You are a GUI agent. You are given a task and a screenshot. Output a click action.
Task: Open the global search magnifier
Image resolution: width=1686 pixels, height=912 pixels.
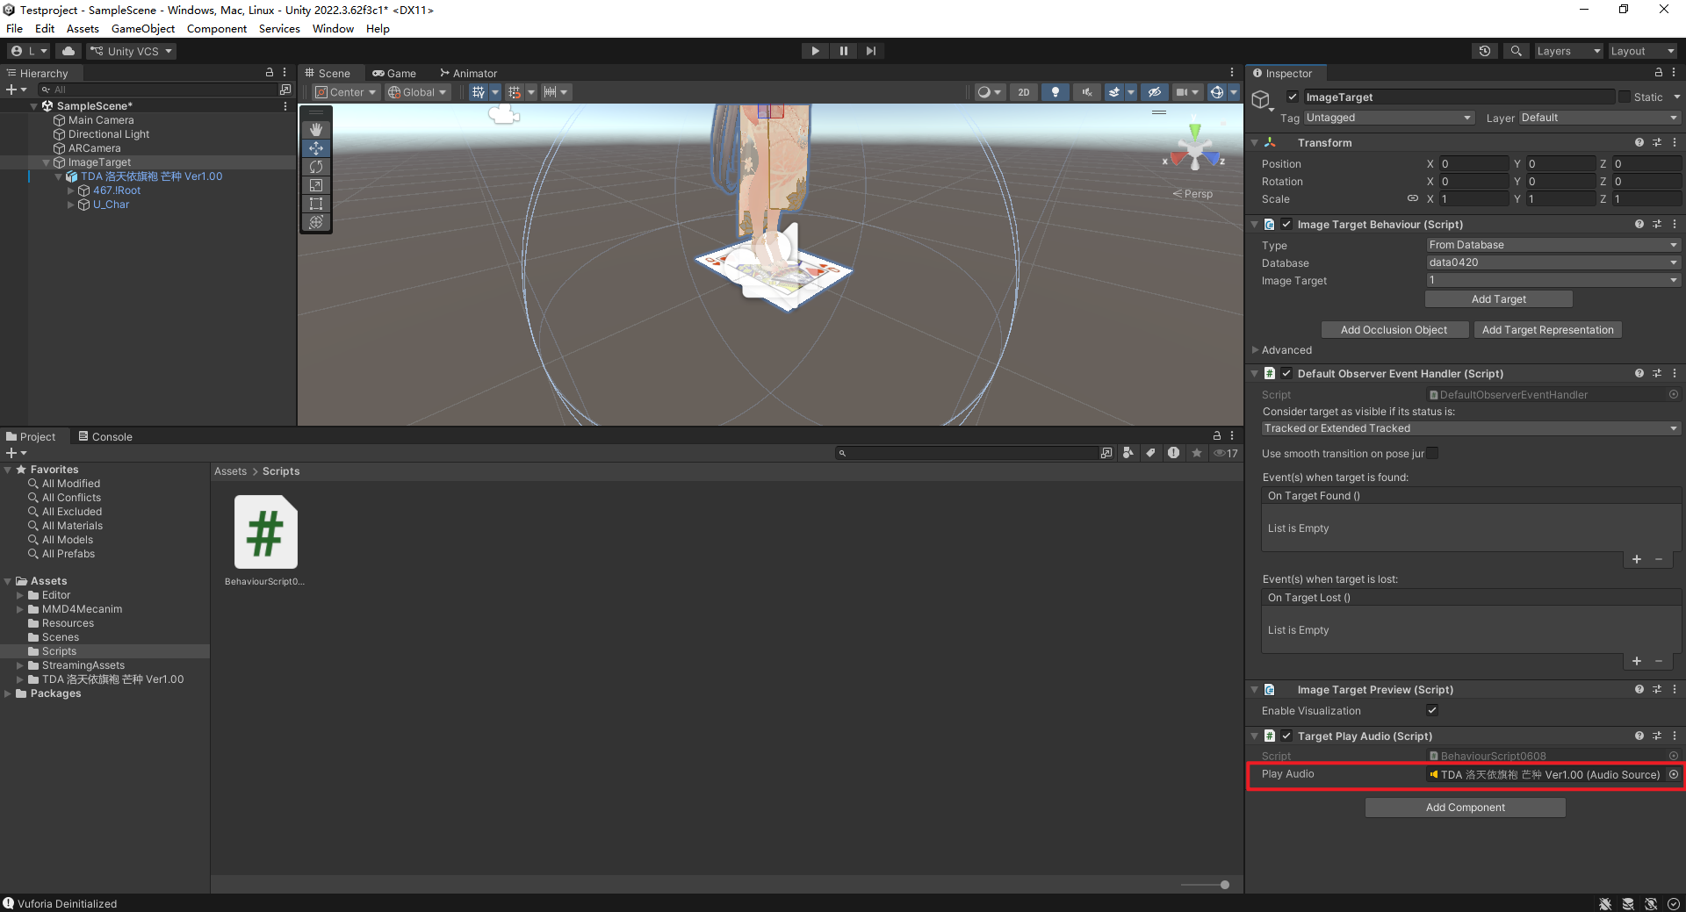[1516, 51]
